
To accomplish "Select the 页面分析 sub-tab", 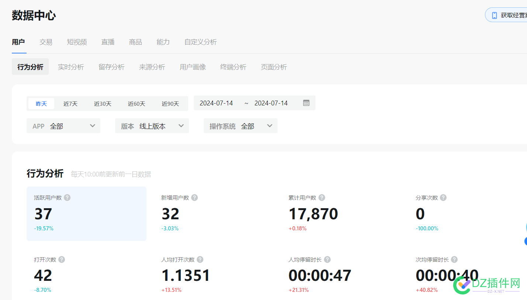I will [274, 67].
